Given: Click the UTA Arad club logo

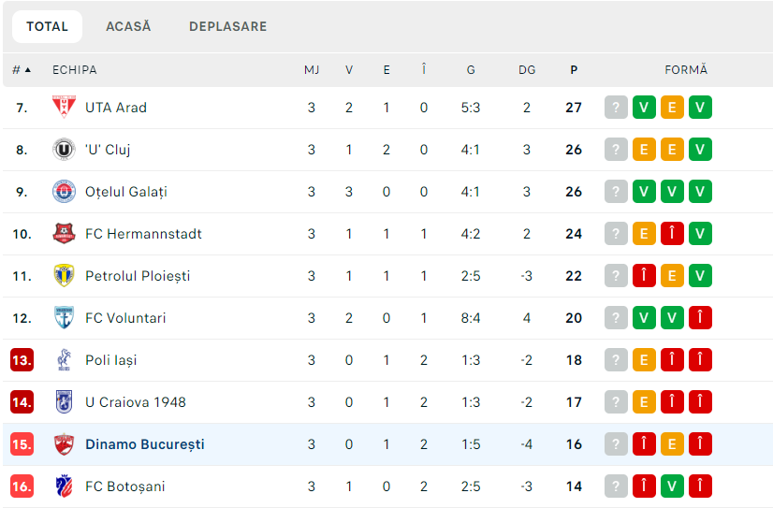Looking at the screenshot, I should (63, 108).
